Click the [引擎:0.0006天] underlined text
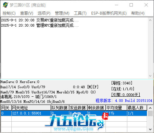 [x=126, y=95]
